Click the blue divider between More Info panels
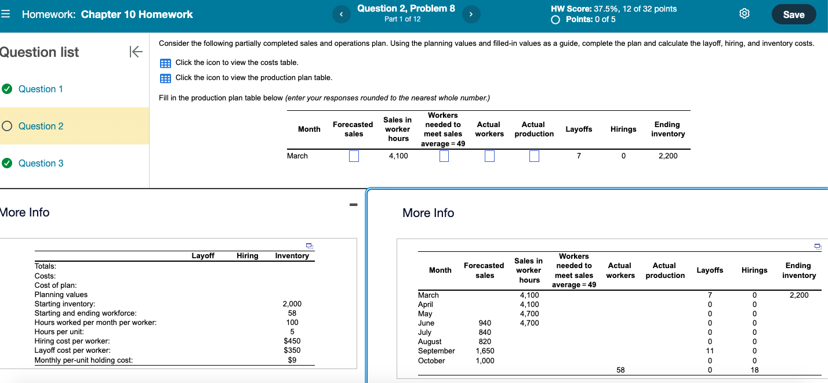Viewport: 828px width, 383px height. [368, 284]
